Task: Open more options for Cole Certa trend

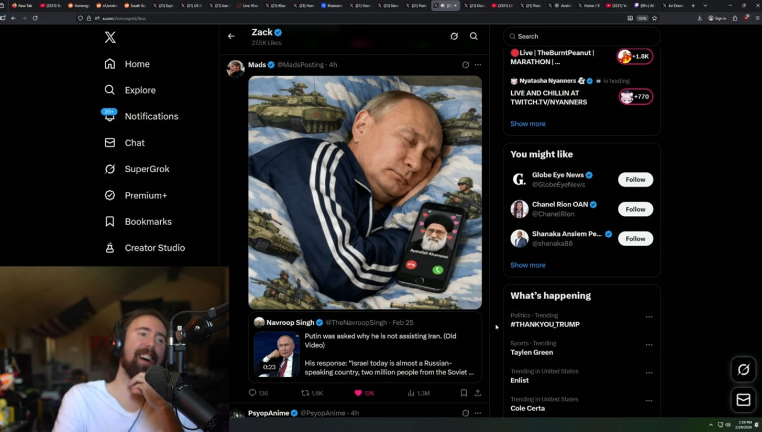Action: (x=649, y=401)
